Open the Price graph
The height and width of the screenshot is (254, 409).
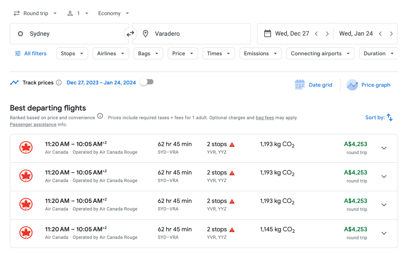[368, 85]
